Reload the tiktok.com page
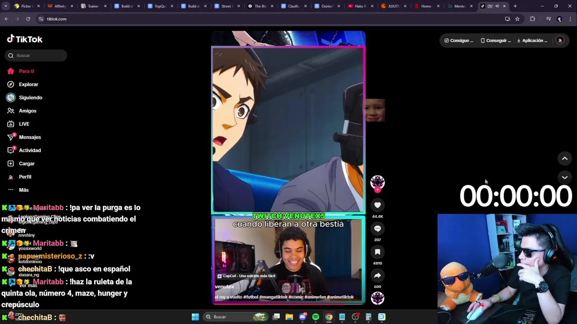Screen dimensions: 577x324 pos(28,19)
